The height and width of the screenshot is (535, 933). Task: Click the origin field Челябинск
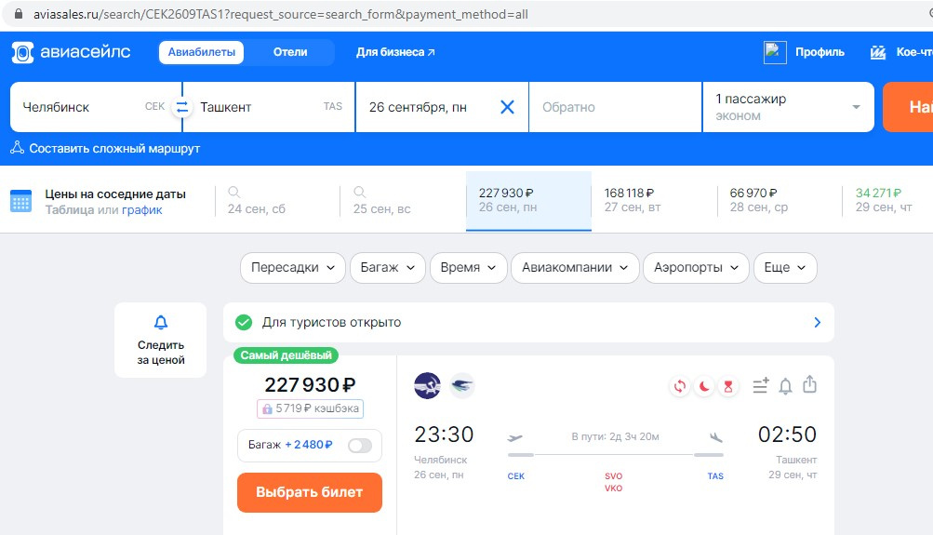click(95, 107)
